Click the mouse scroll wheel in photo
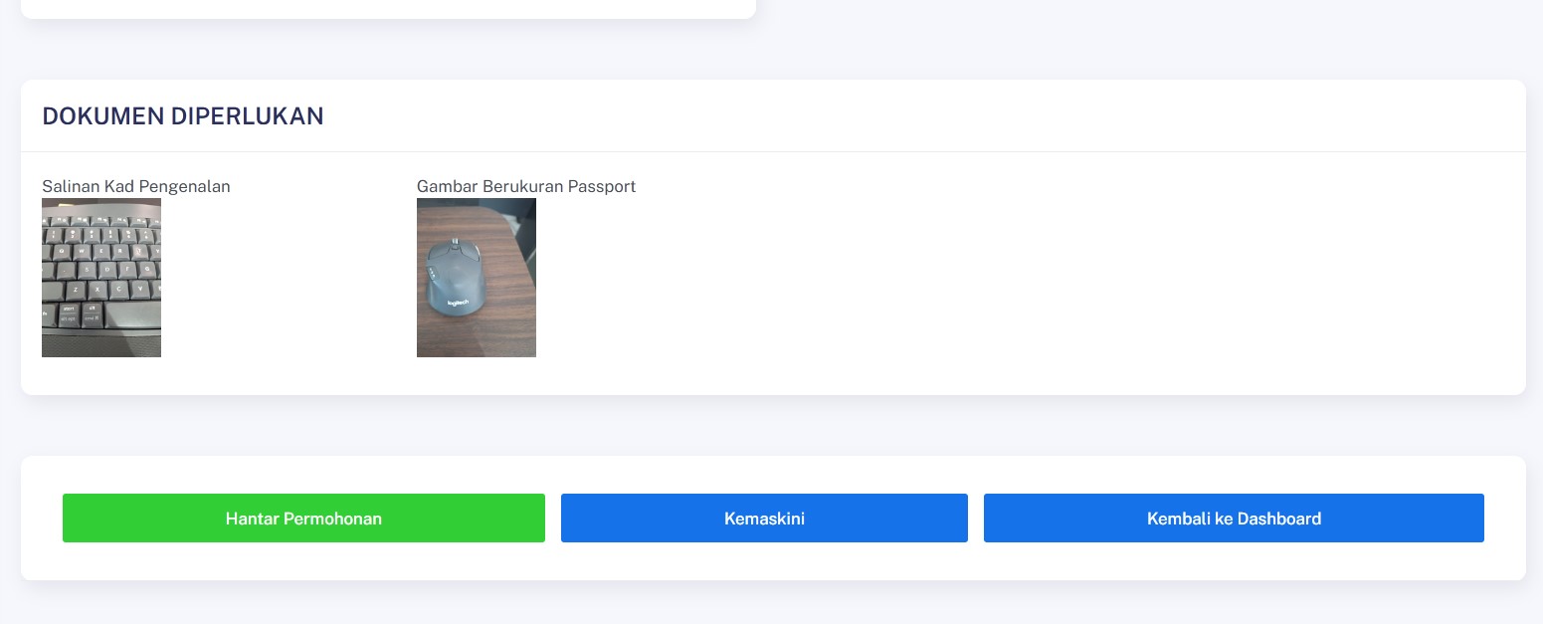This screenshot has height=624, width=1543. point(455,242)
